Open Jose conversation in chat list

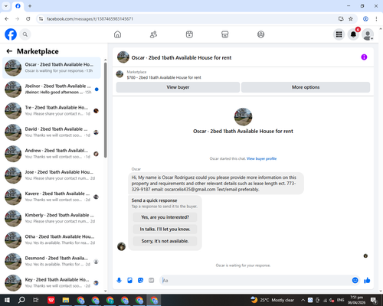pyautogui.click(x=51, y=175)
